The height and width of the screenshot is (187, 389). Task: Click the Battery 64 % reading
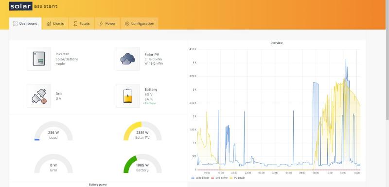(149, 99)
